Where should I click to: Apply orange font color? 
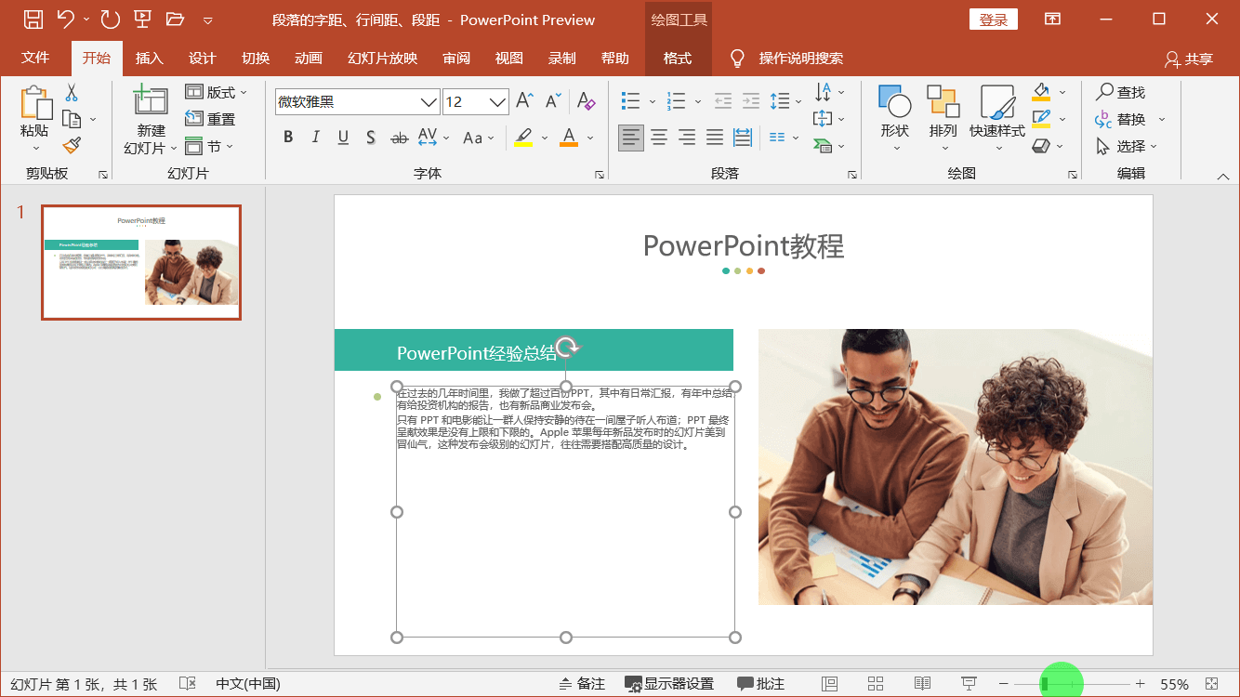click(x=569, y=138)
